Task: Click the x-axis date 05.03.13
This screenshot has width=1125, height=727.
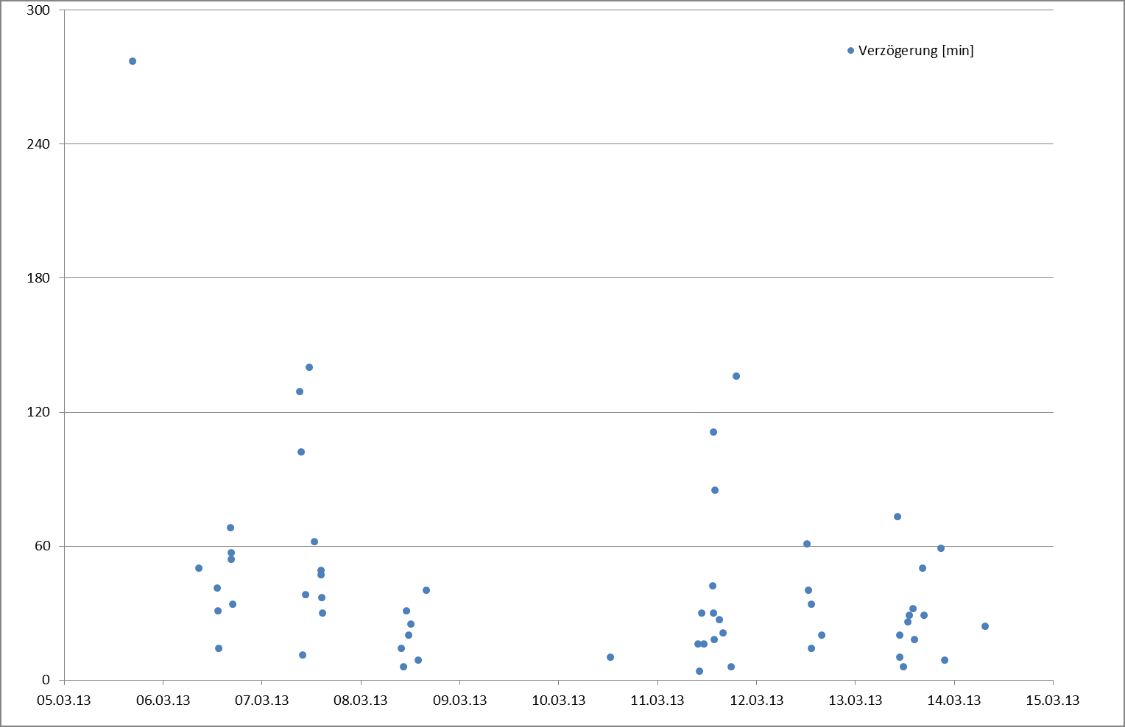Action: click(x=64, y=700)
